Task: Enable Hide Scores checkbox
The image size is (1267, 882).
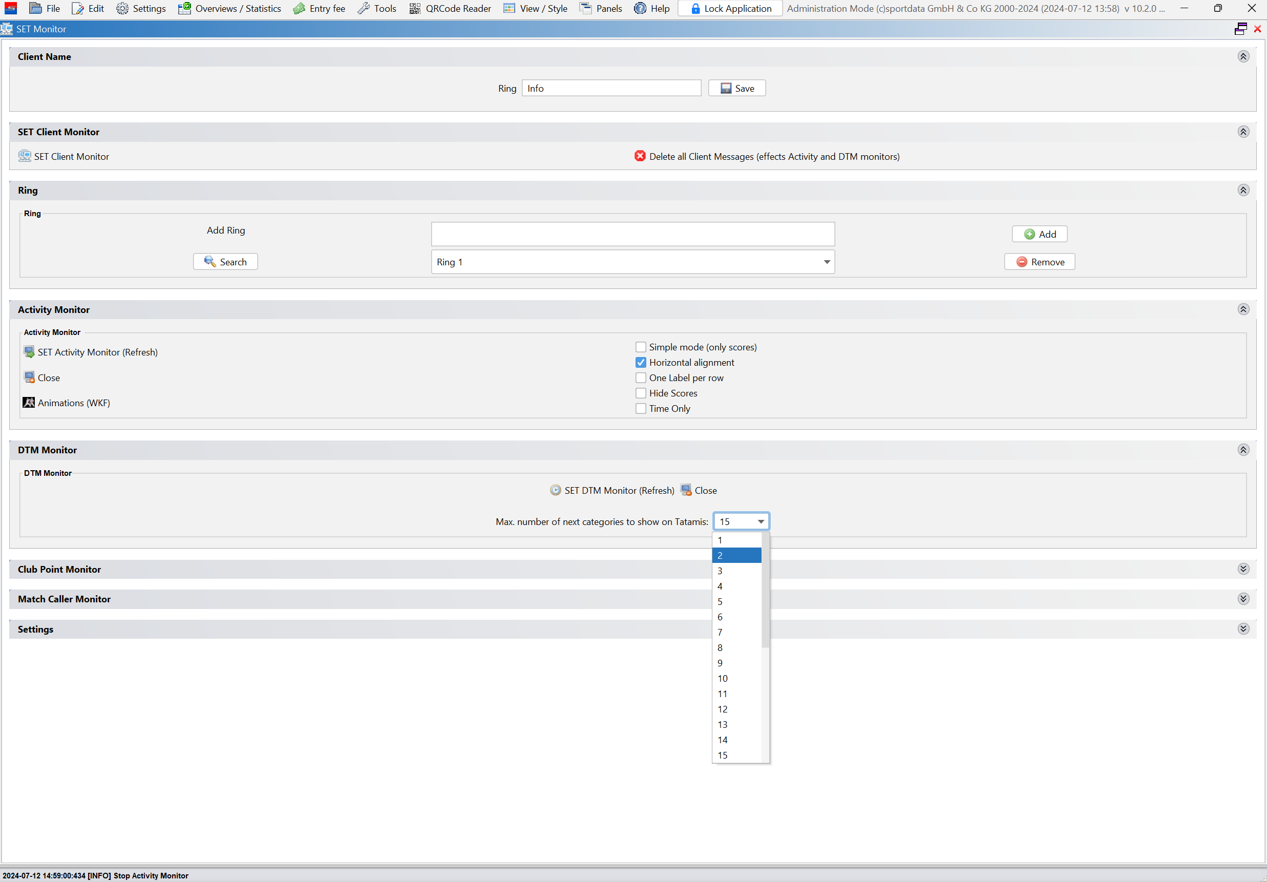Action: 641,393
